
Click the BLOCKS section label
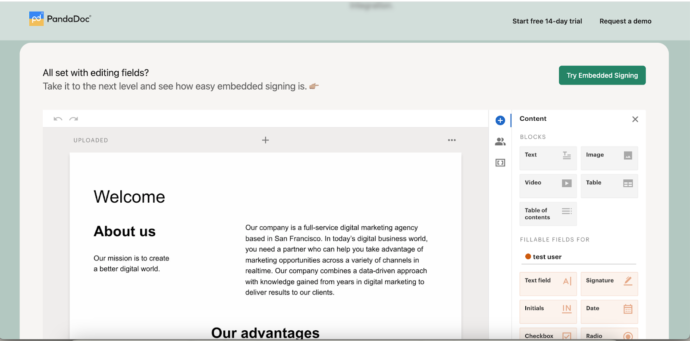pos(533,137)
